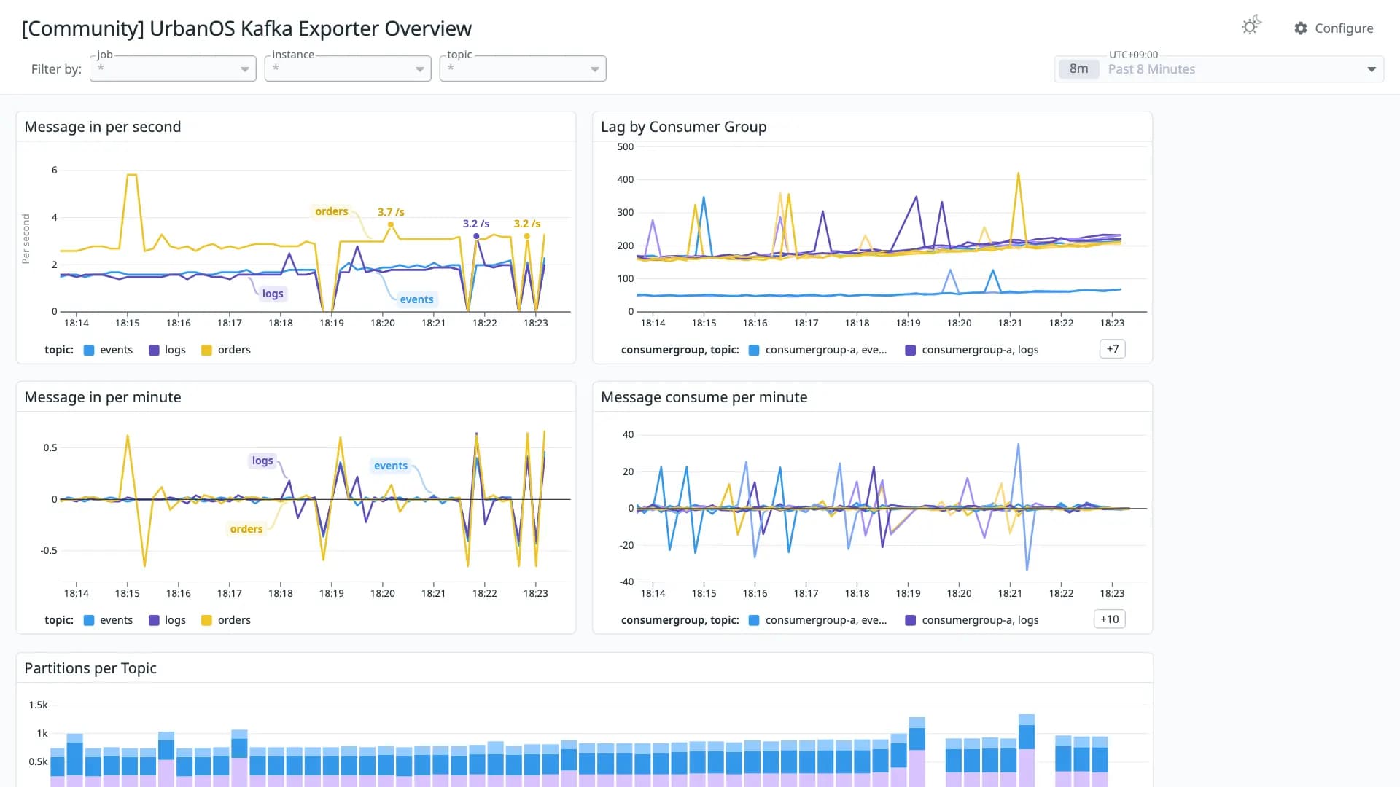Click the 3.7 /s orders peak marker
The height and width of the screenshot is (787, 1400).
click(x=391, y=224)
